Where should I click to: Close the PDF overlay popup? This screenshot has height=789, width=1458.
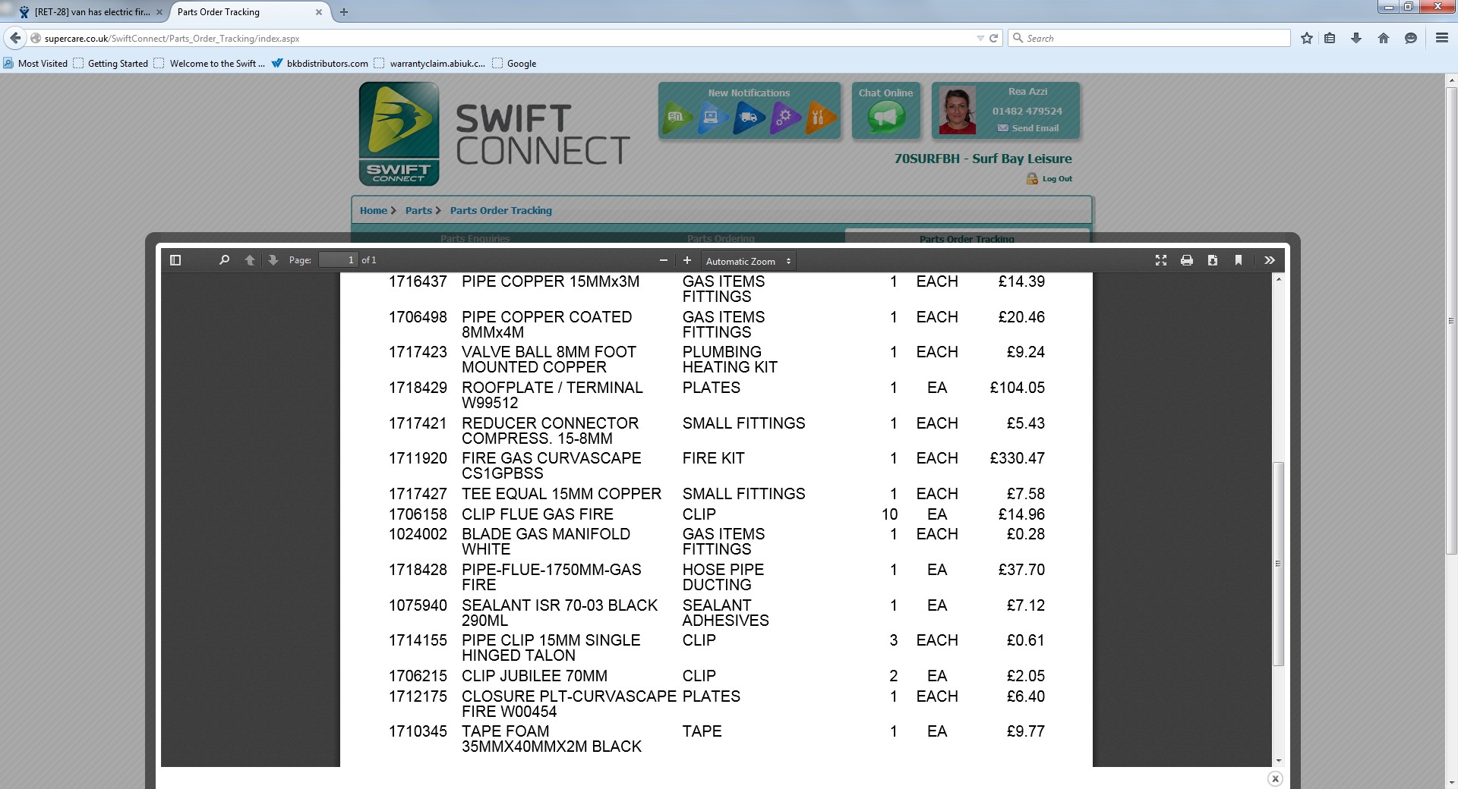[1275, 778]
